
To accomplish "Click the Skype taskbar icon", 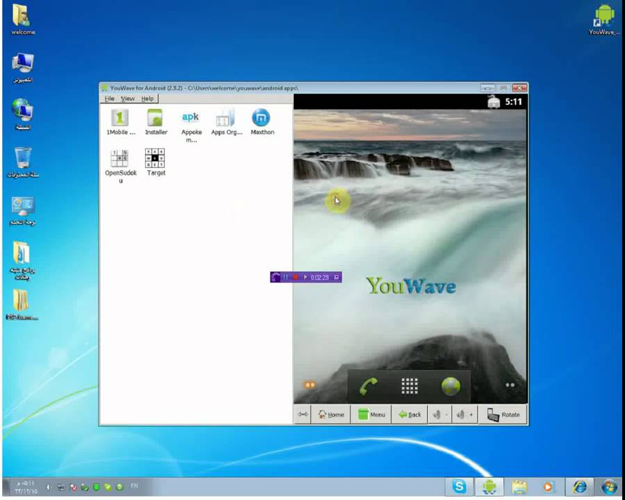I will (x=459, y=486).
